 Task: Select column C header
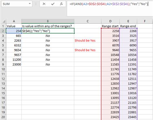(x=88, y=21)
